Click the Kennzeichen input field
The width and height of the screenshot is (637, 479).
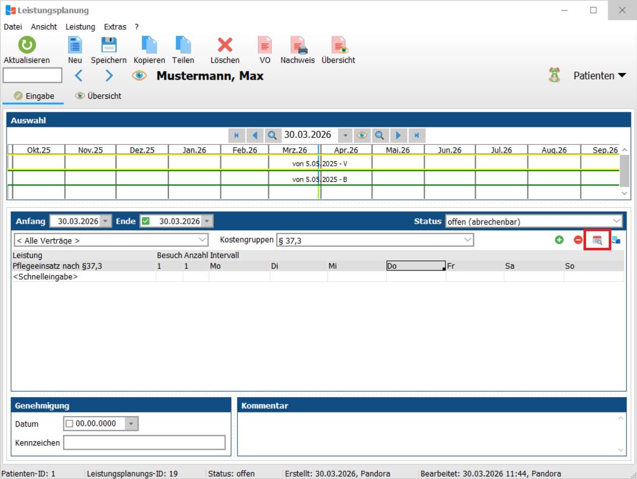coord(144,443)
